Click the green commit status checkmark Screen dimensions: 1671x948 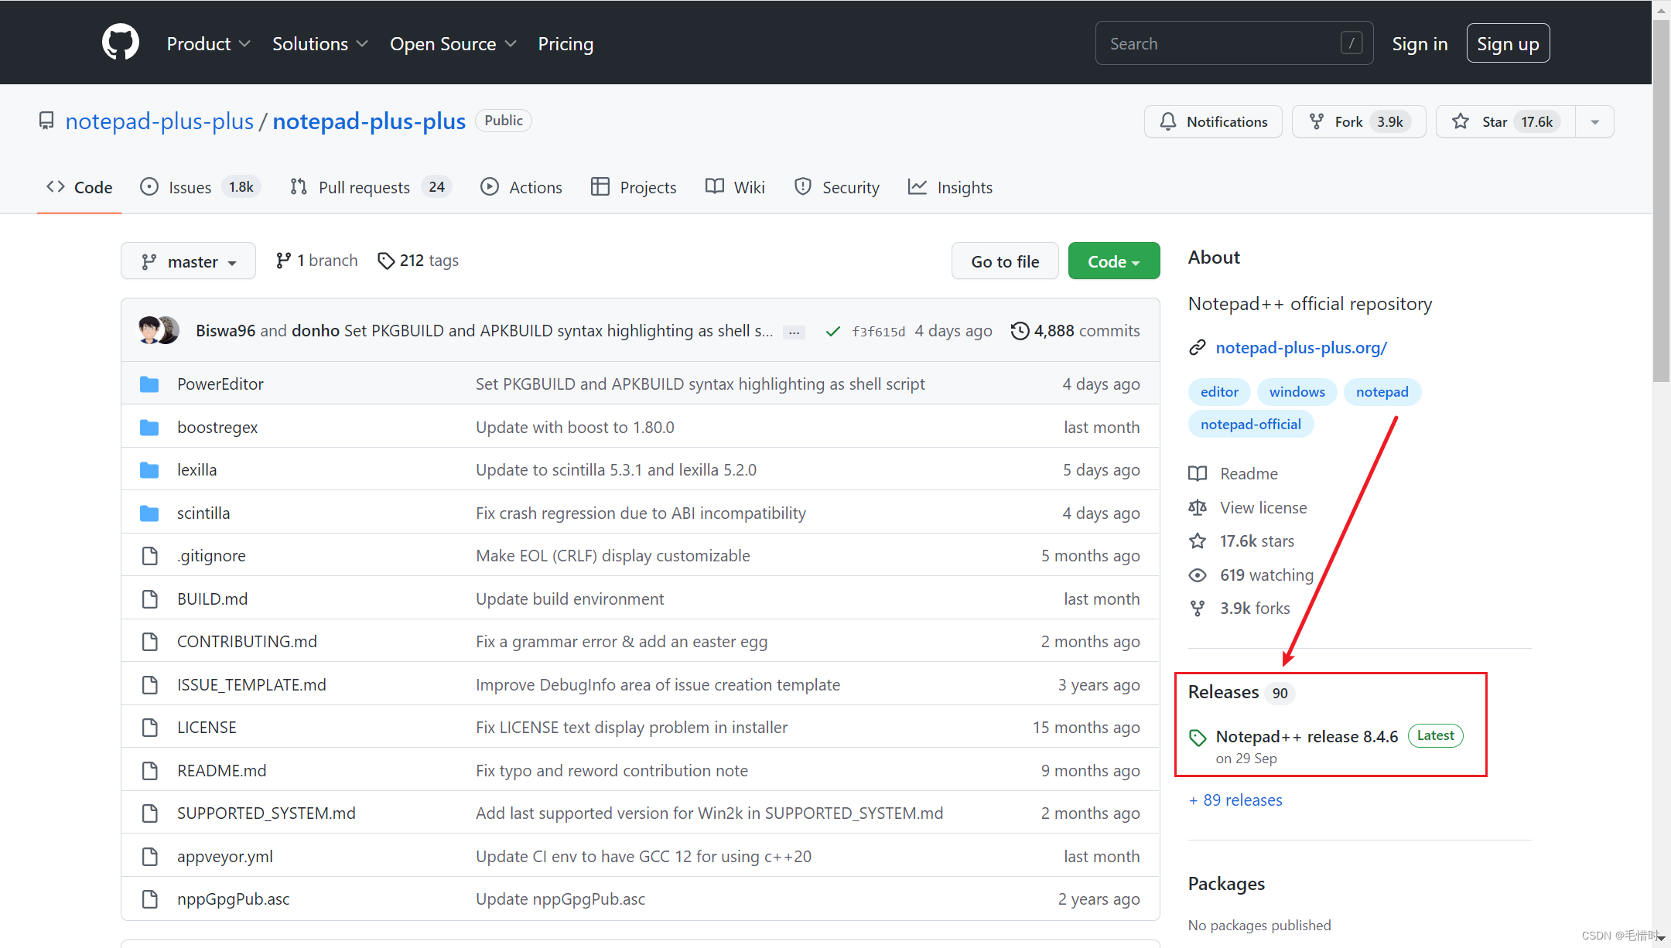click(x=832, y=331)
